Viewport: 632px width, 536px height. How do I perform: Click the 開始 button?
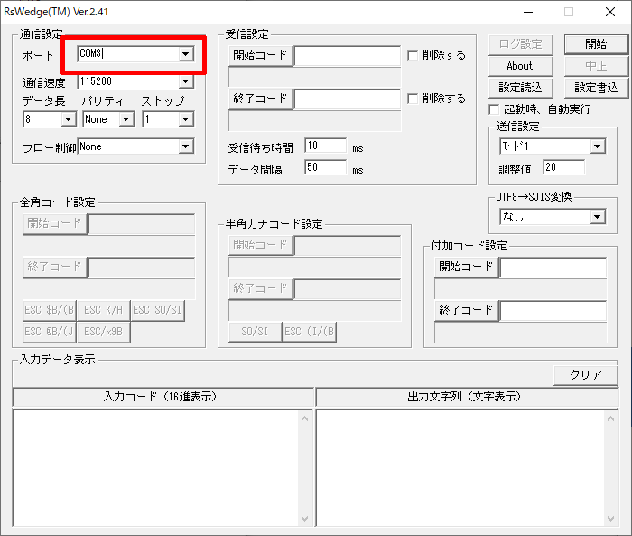(596, 44)
